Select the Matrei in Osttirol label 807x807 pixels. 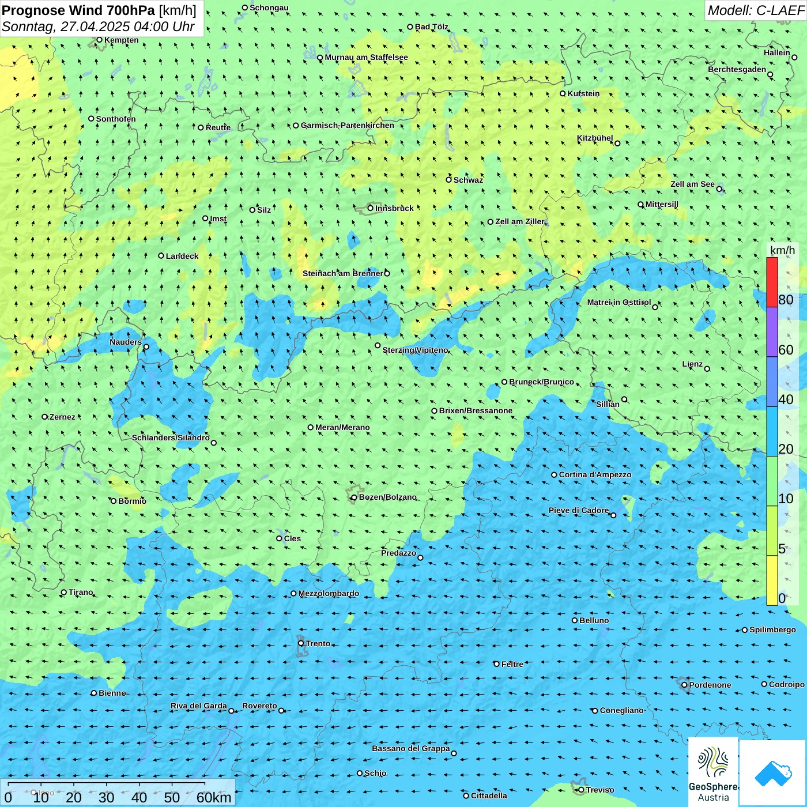click(619, 302)
